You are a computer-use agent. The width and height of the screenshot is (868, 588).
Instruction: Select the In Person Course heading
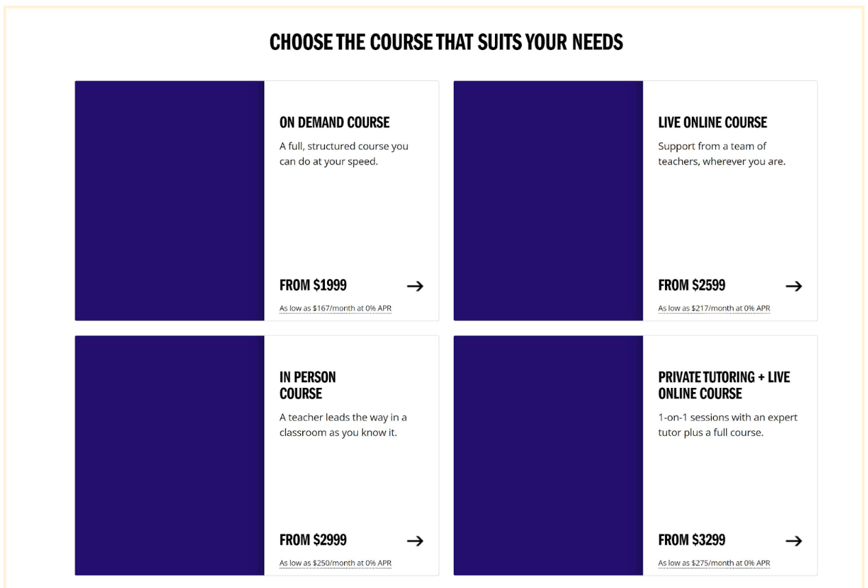click(307, 385)
